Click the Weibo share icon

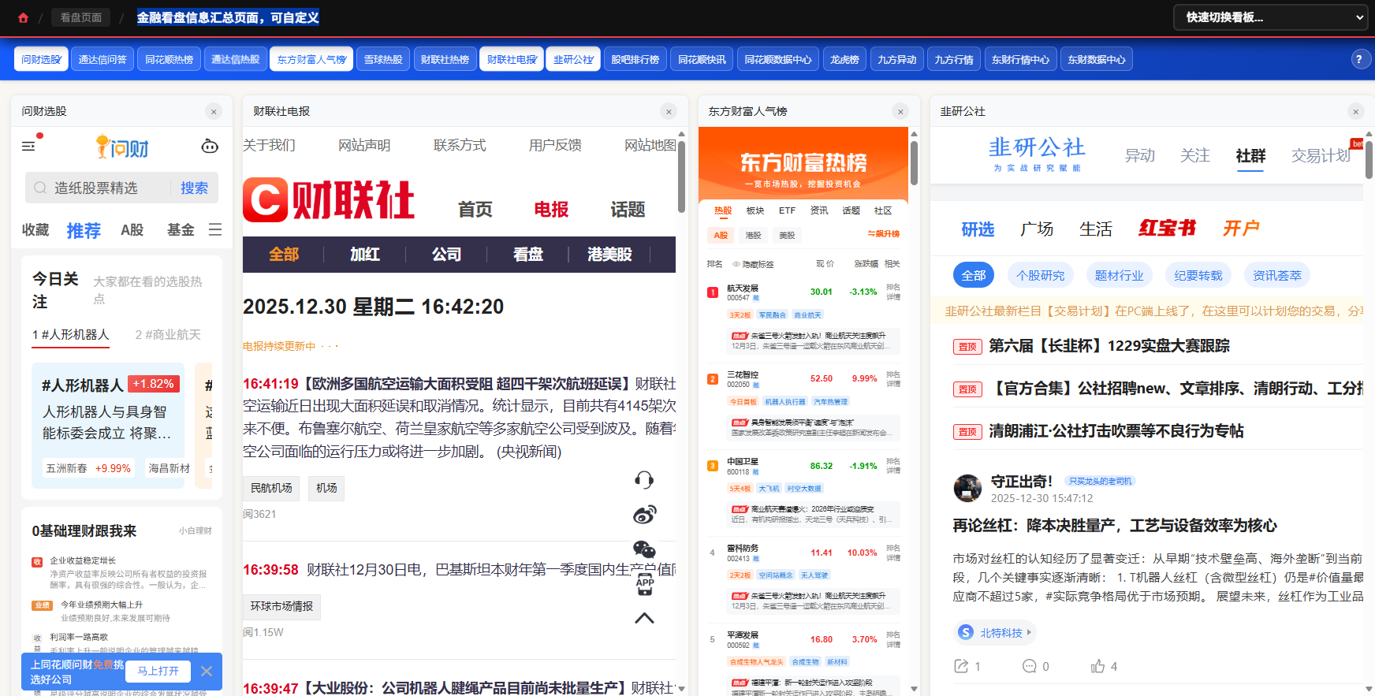point(644,515)
